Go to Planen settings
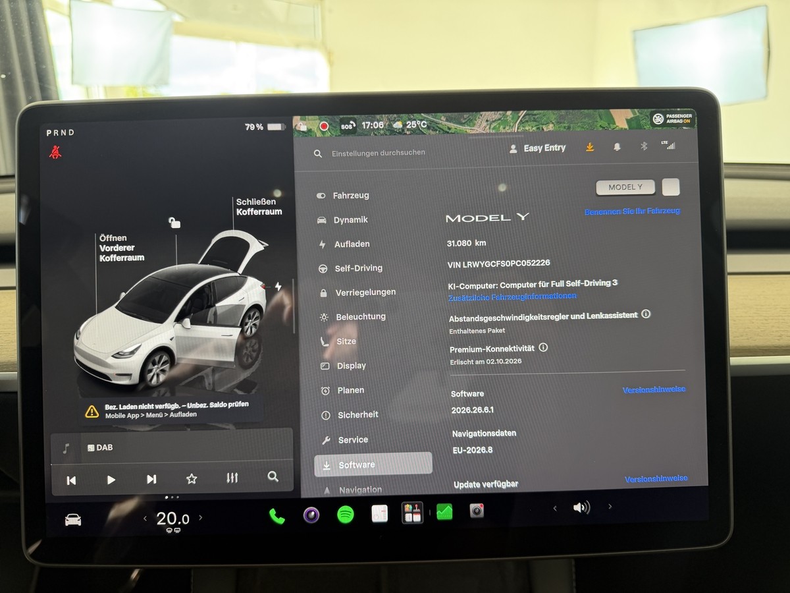Image resolution: width=790 pixels, height=593 pixels. pyautogui.click(x=342, y=390)
